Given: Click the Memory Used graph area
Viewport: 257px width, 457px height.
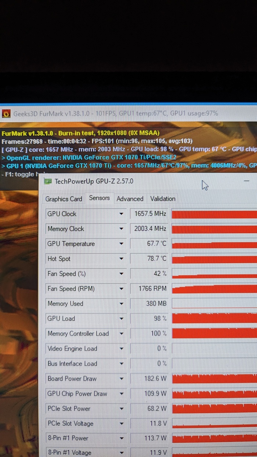Looking at the screenshot, I should coord(214,304).
